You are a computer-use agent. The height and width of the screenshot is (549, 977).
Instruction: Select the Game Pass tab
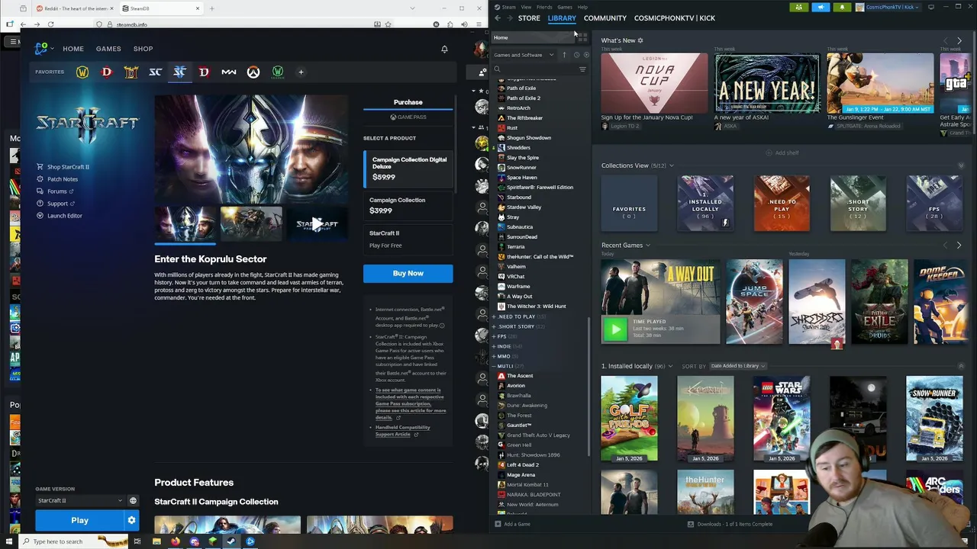coord(408,117)
